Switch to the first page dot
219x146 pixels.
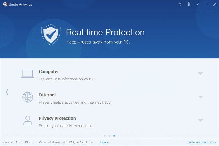(105, 136)
